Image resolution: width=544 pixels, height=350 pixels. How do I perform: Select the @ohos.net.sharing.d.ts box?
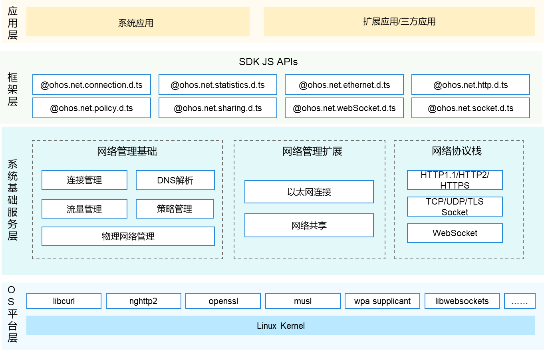click(x=218, y=108)
